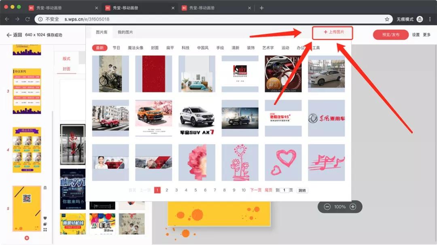Image resolution: width=437 pixels, height=245 pixels.
Task: Select 运动 category
Action: [285, 48]
